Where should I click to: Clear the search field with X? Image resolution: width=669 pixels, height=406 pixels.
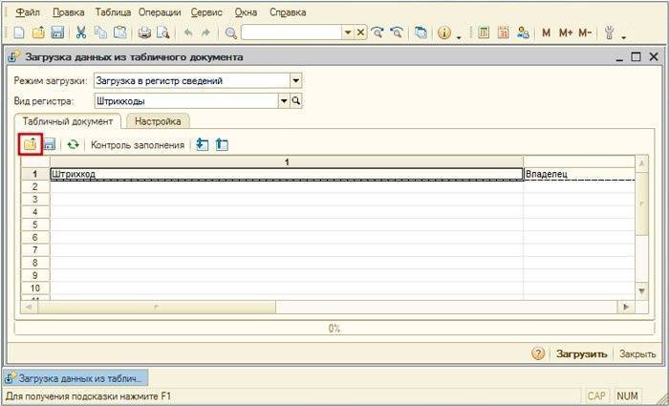tap(360, 32)
